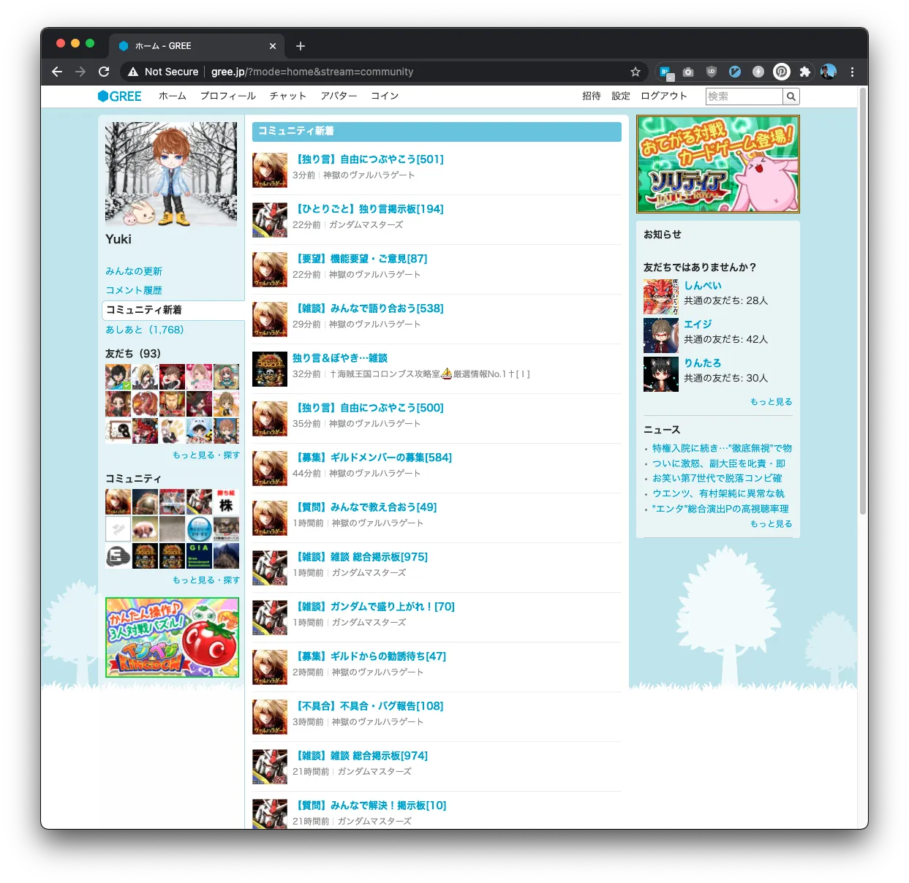Screen dimensions: 909x883
Task: Select the チャット menu item
Action: pos(287,96)
